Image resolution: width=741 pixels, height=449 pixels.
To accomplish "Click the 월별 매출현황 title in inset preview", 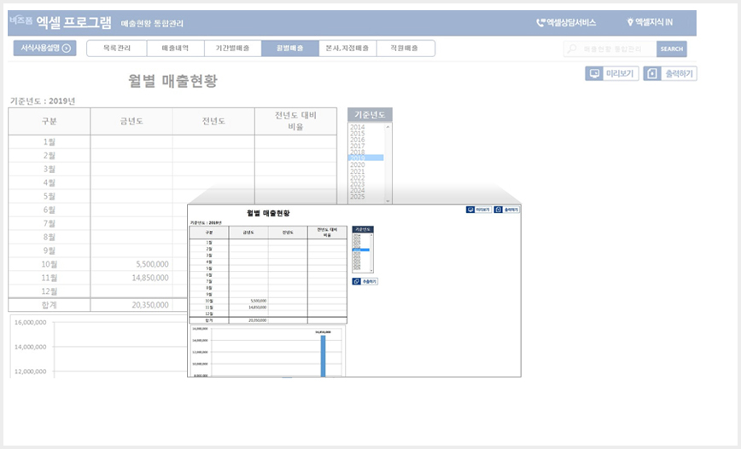I will (x=268, y=213).
